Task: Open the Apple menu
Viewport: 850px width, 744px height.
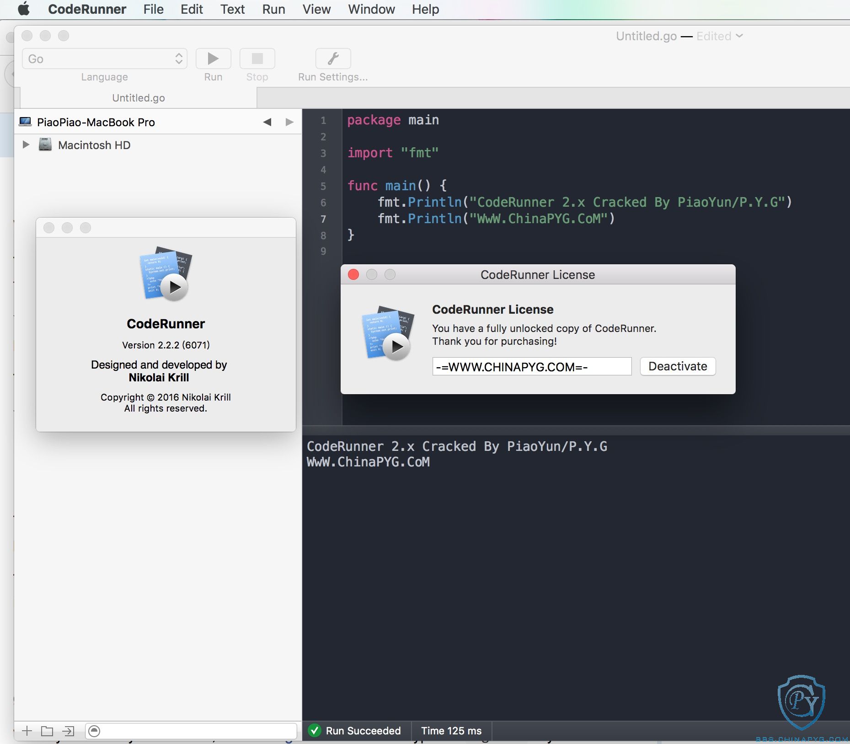Action: click(24, 9)
